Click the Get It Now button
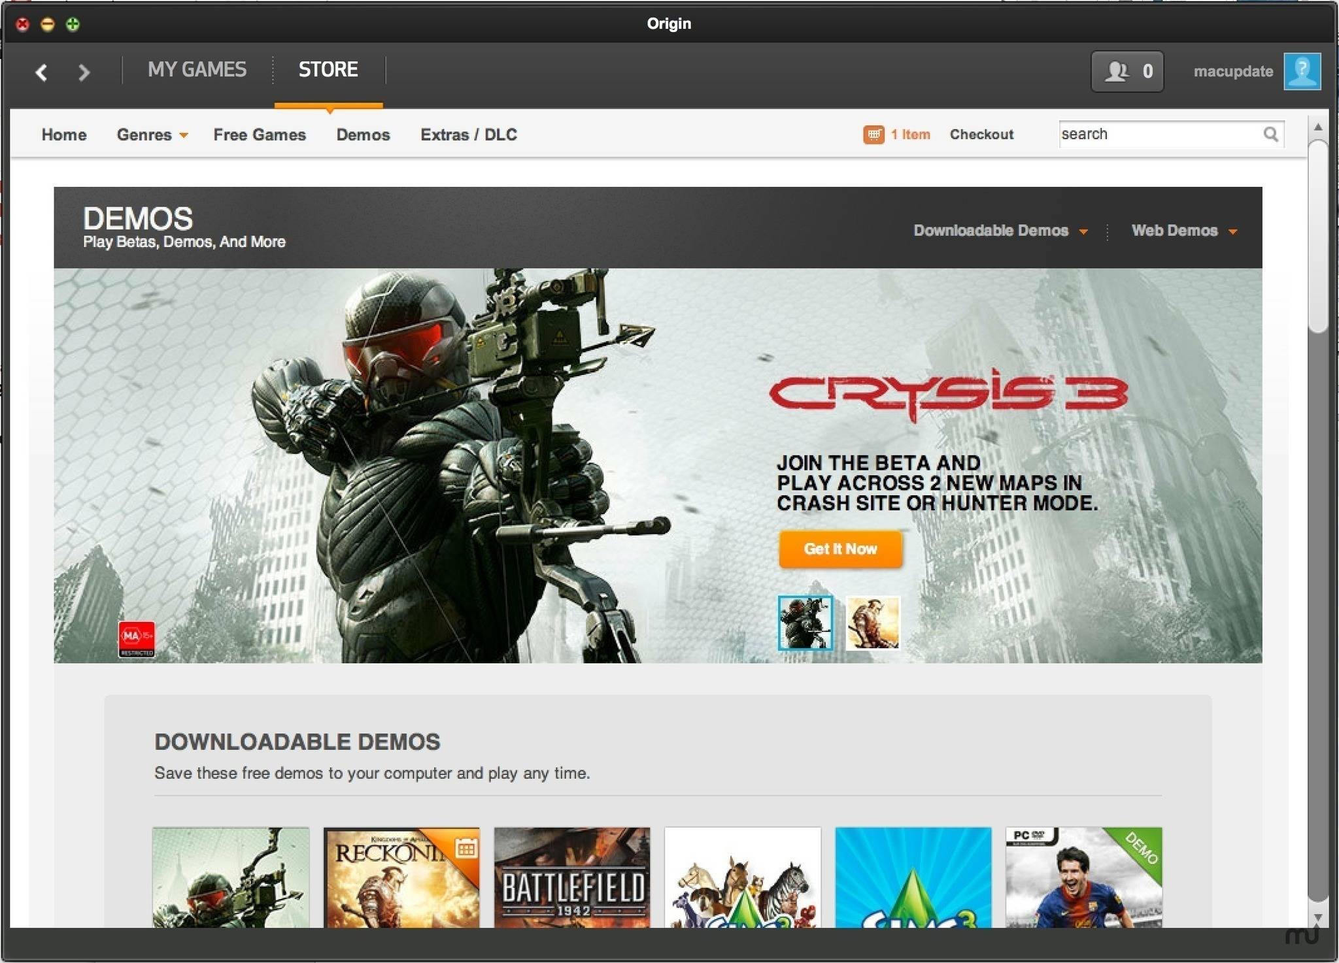Screen dimensions: 1339x963 (x=840, y=549)
